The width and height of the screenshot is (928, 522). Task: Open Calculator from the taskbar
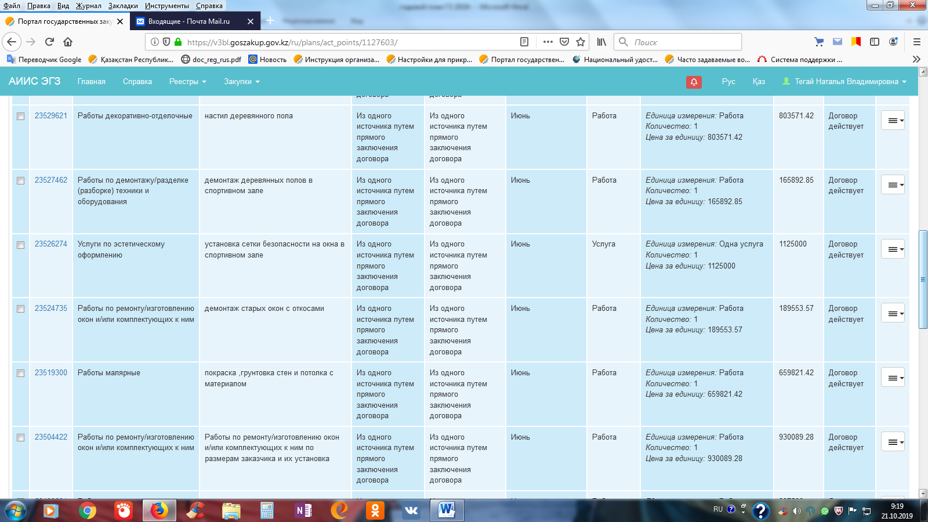tap(267, 510)
